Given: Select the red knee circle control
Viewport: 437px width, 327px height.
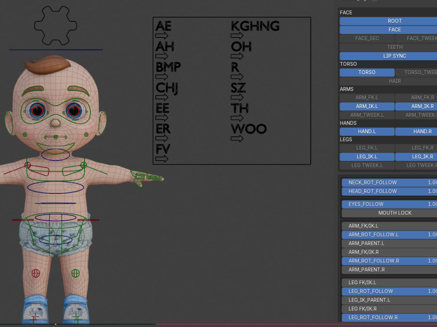Looking at the screenshot, I should 36,273.
